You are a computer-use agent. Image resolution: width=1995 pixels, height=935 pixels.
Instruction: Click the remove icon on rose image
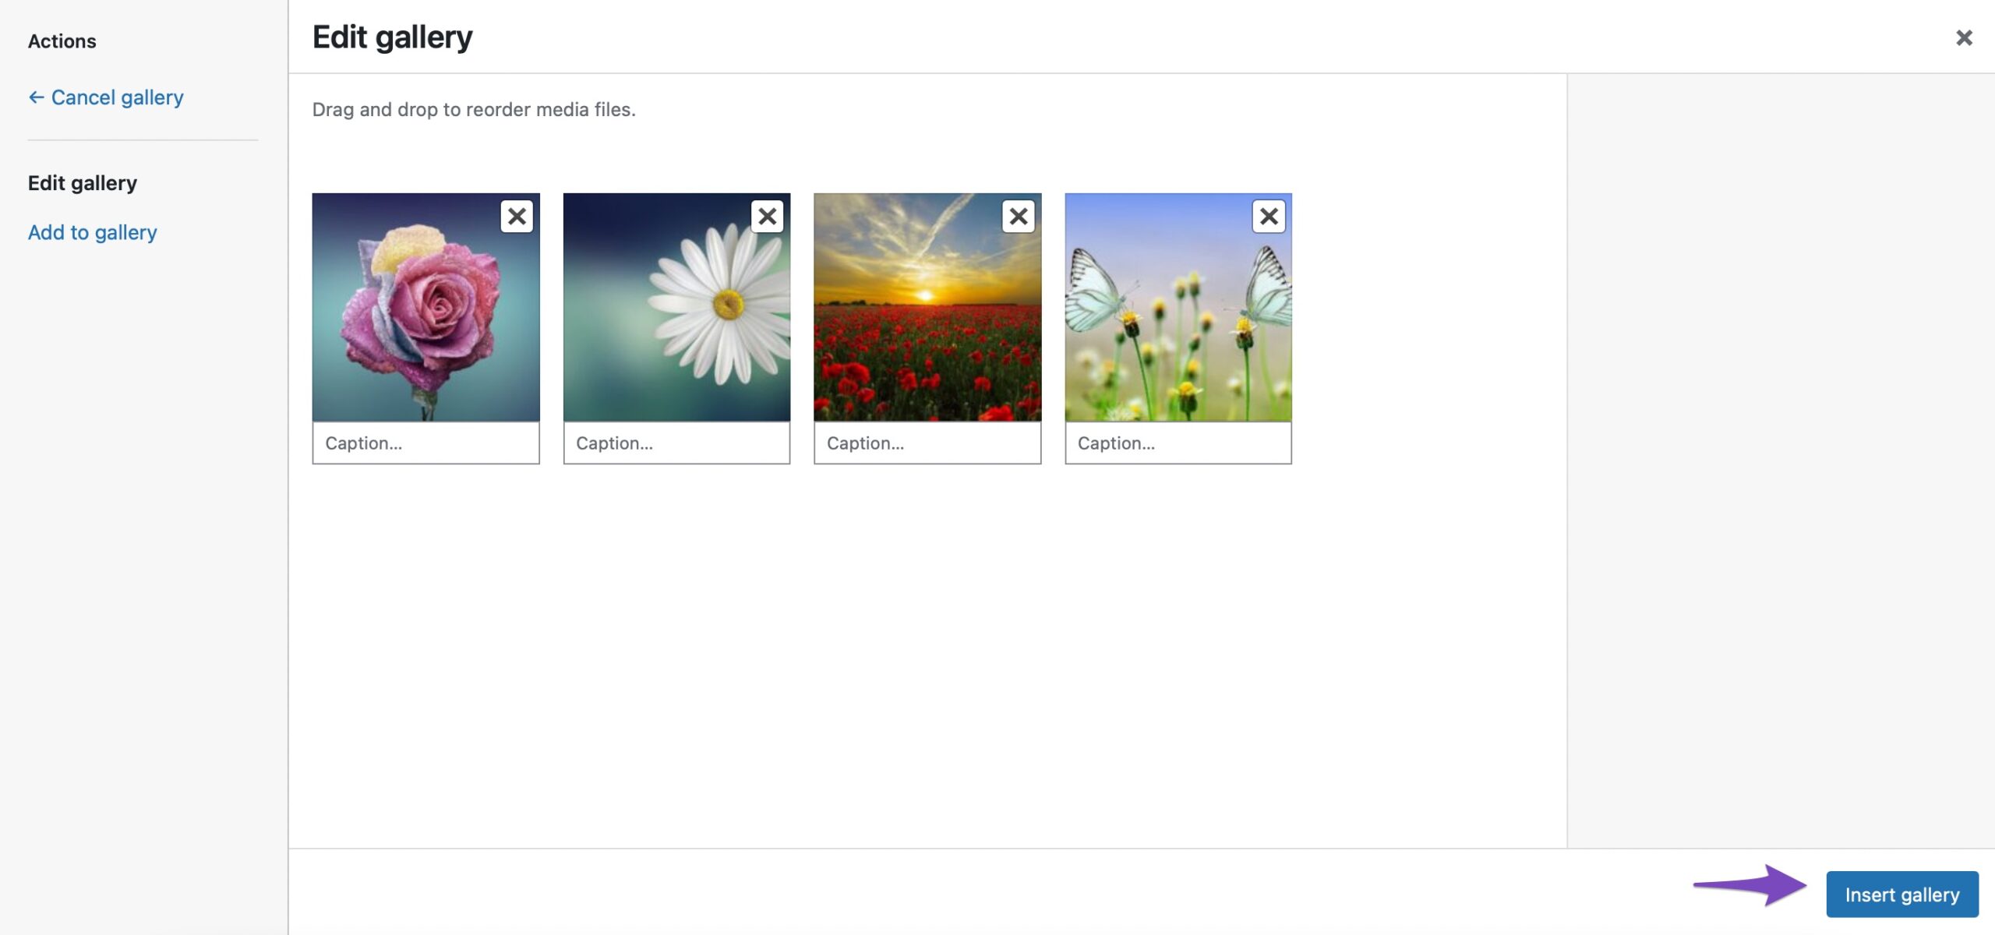click(x=517, y=213)
